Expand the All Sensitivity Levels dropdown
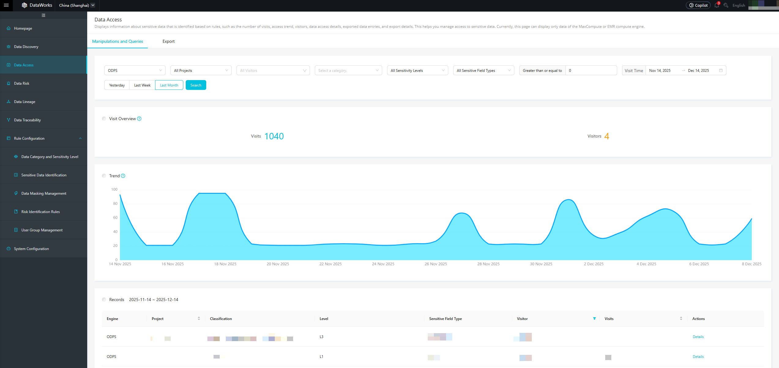The width and height of the screenshot is (779, 368). pos(417,70)
